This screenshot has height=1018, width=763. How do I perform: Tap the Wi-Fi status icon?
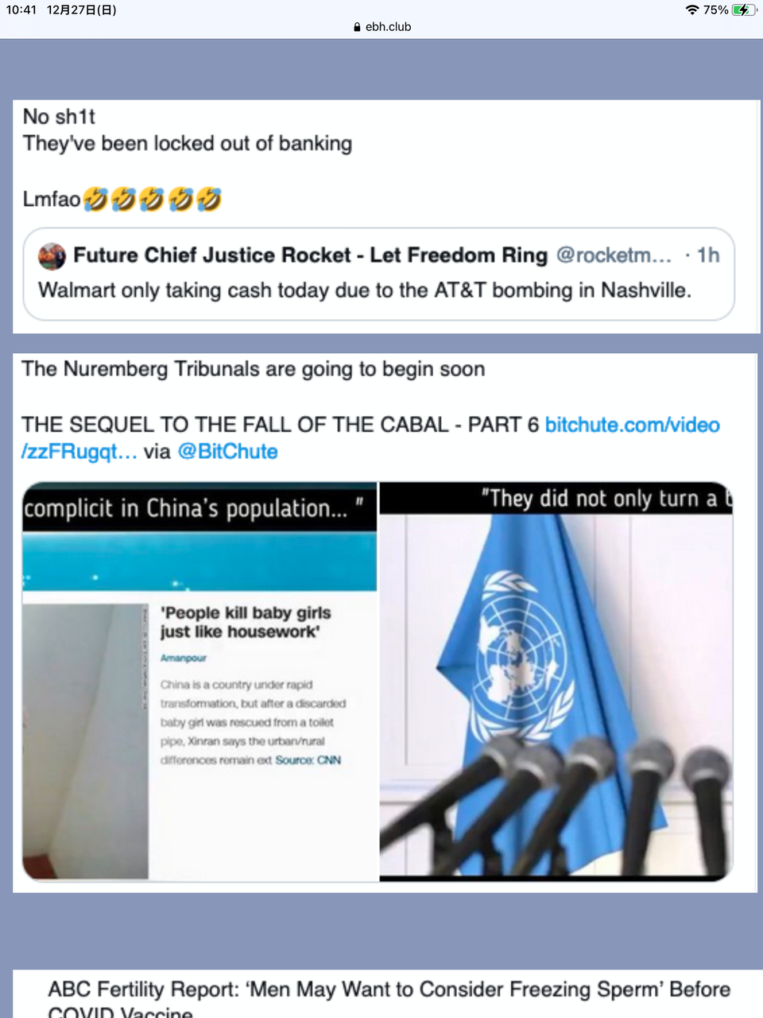pos(691,10)
